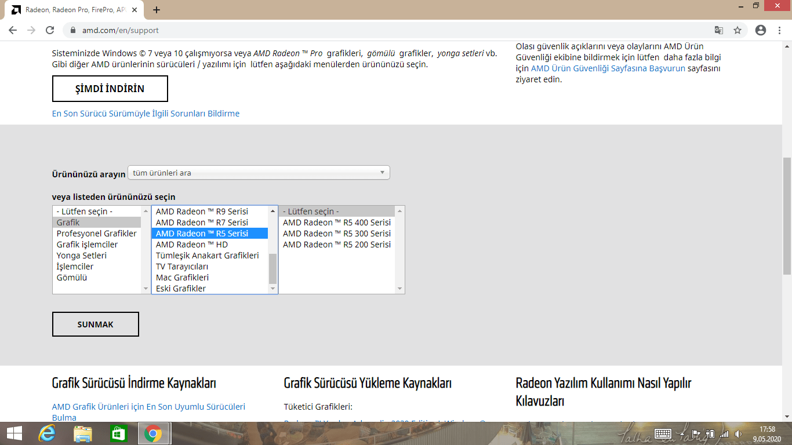This screenshot has width=792, height=445.
Task: Open the Chrome profile avatar
Action: point(761,30)
